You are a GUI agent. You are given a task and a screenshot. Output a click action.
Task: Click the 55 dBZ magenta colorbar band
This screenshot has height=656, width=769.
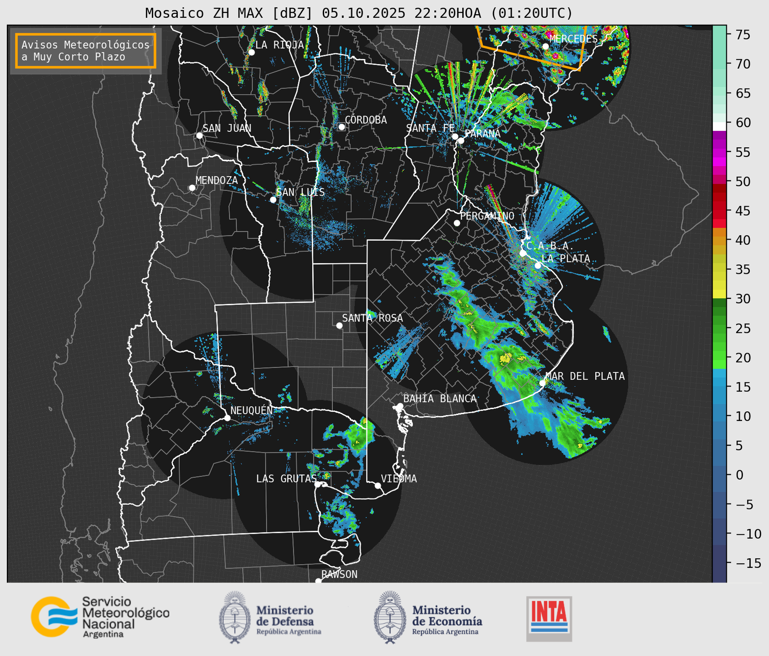tap(719, 152)
